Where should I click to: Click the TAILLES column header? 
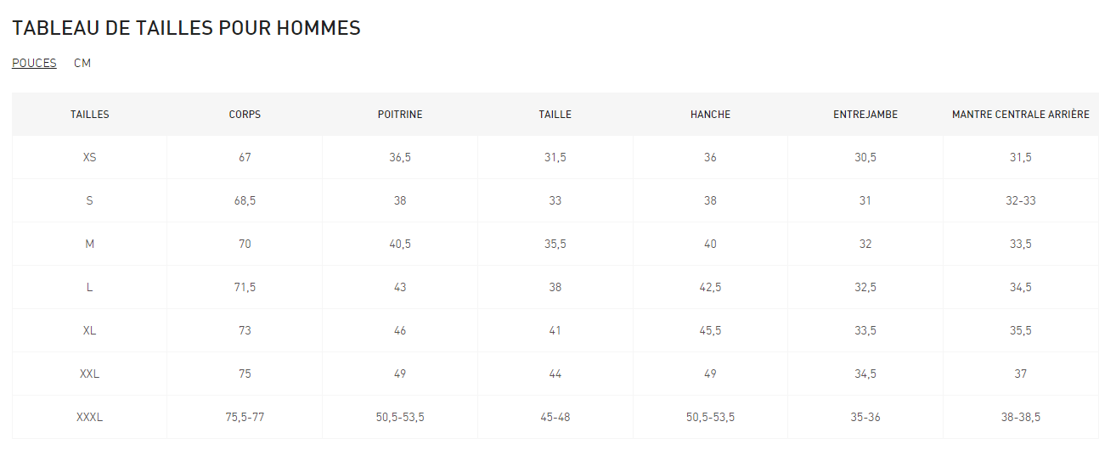89,115
